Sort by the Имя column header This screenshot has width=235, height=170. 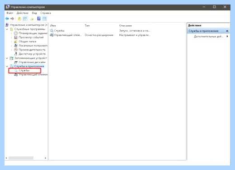click(x=53, y=26)
